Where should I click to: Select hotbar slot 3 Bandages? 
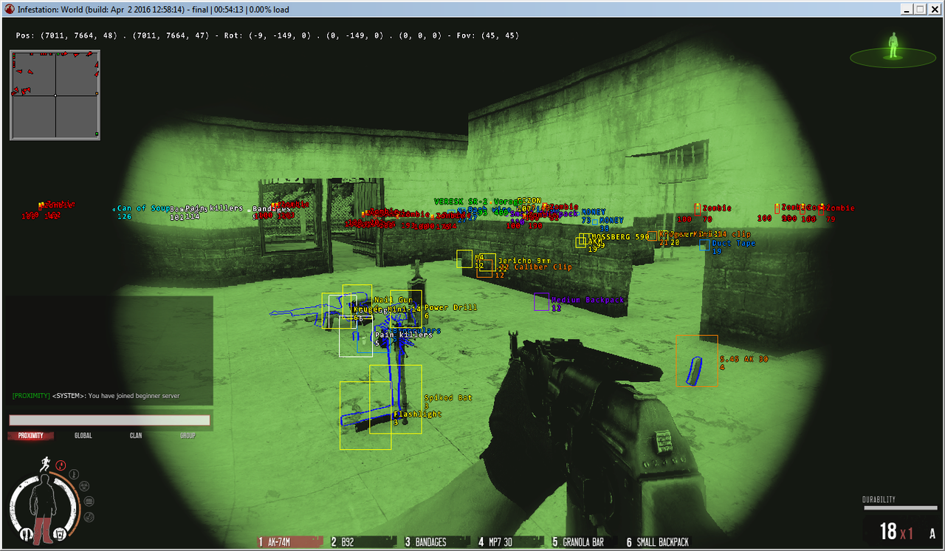tap(436, 542)
